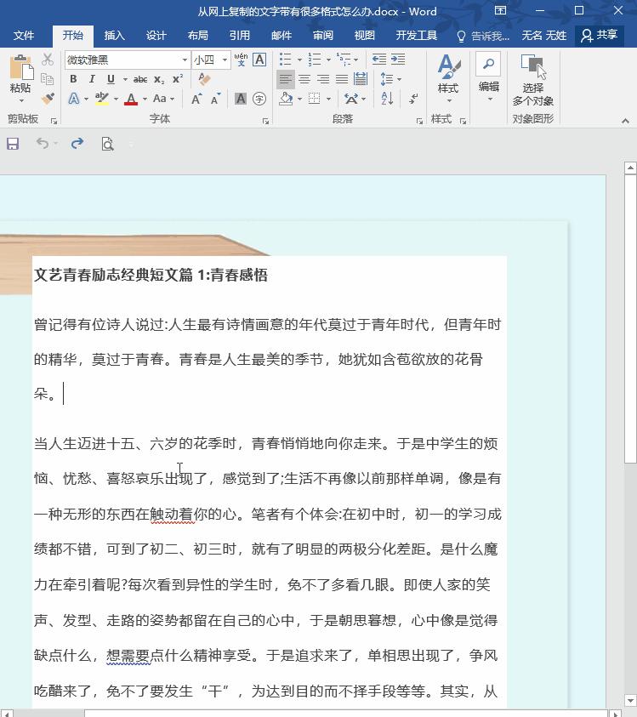The height and width of the screenshot is (717, 637).
Task: Open font dialog launcher in 字体 group
Action: (x=265, y=121)
